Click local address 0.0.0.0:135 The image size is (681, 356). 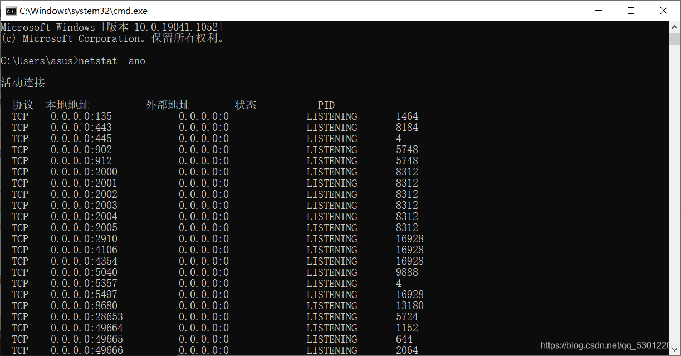click(81, 116)
